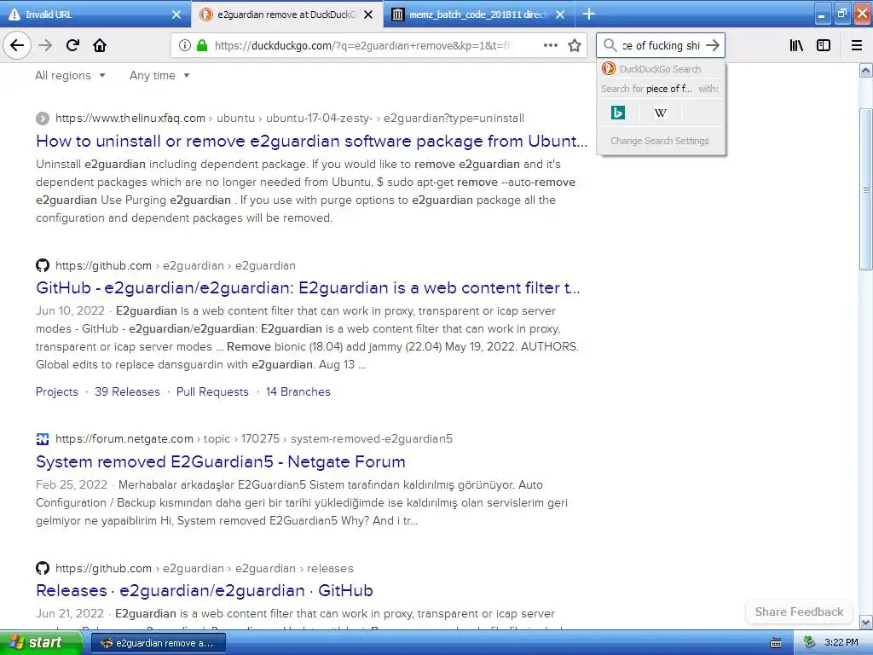Click thelinuxfaq.com result URL breadcrumb
The width and height of the screenshot is (873, 655).
point(290,118)
